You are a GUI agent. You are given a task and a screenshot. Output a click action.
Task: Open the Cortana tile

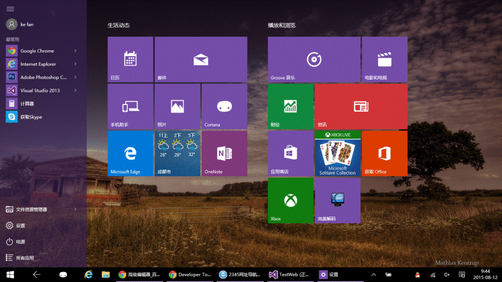(x=224, y=106)
